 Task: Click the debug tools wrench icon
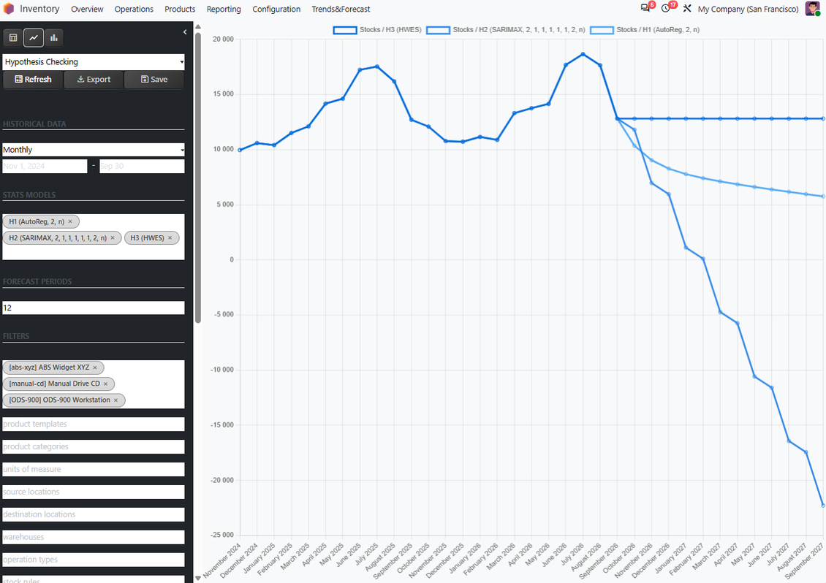pyautogui.click(x=687, y=9)
